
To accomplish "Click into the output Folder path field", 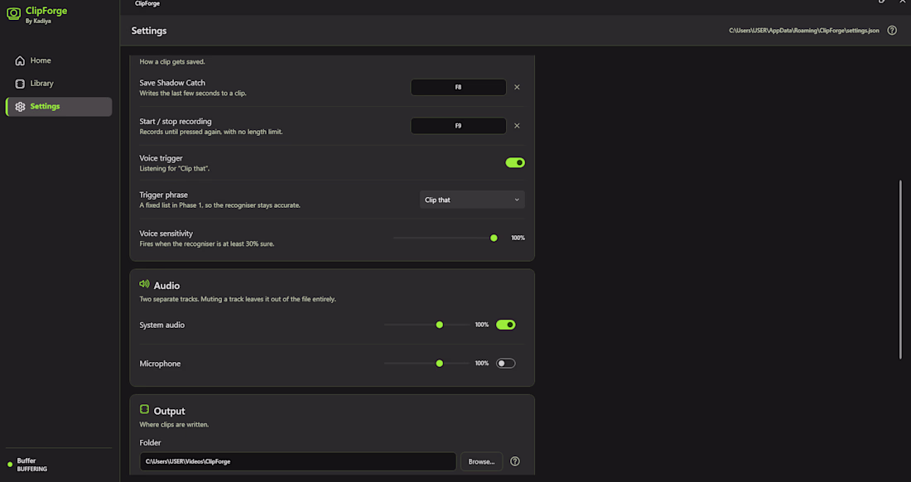I will (298, 461).
